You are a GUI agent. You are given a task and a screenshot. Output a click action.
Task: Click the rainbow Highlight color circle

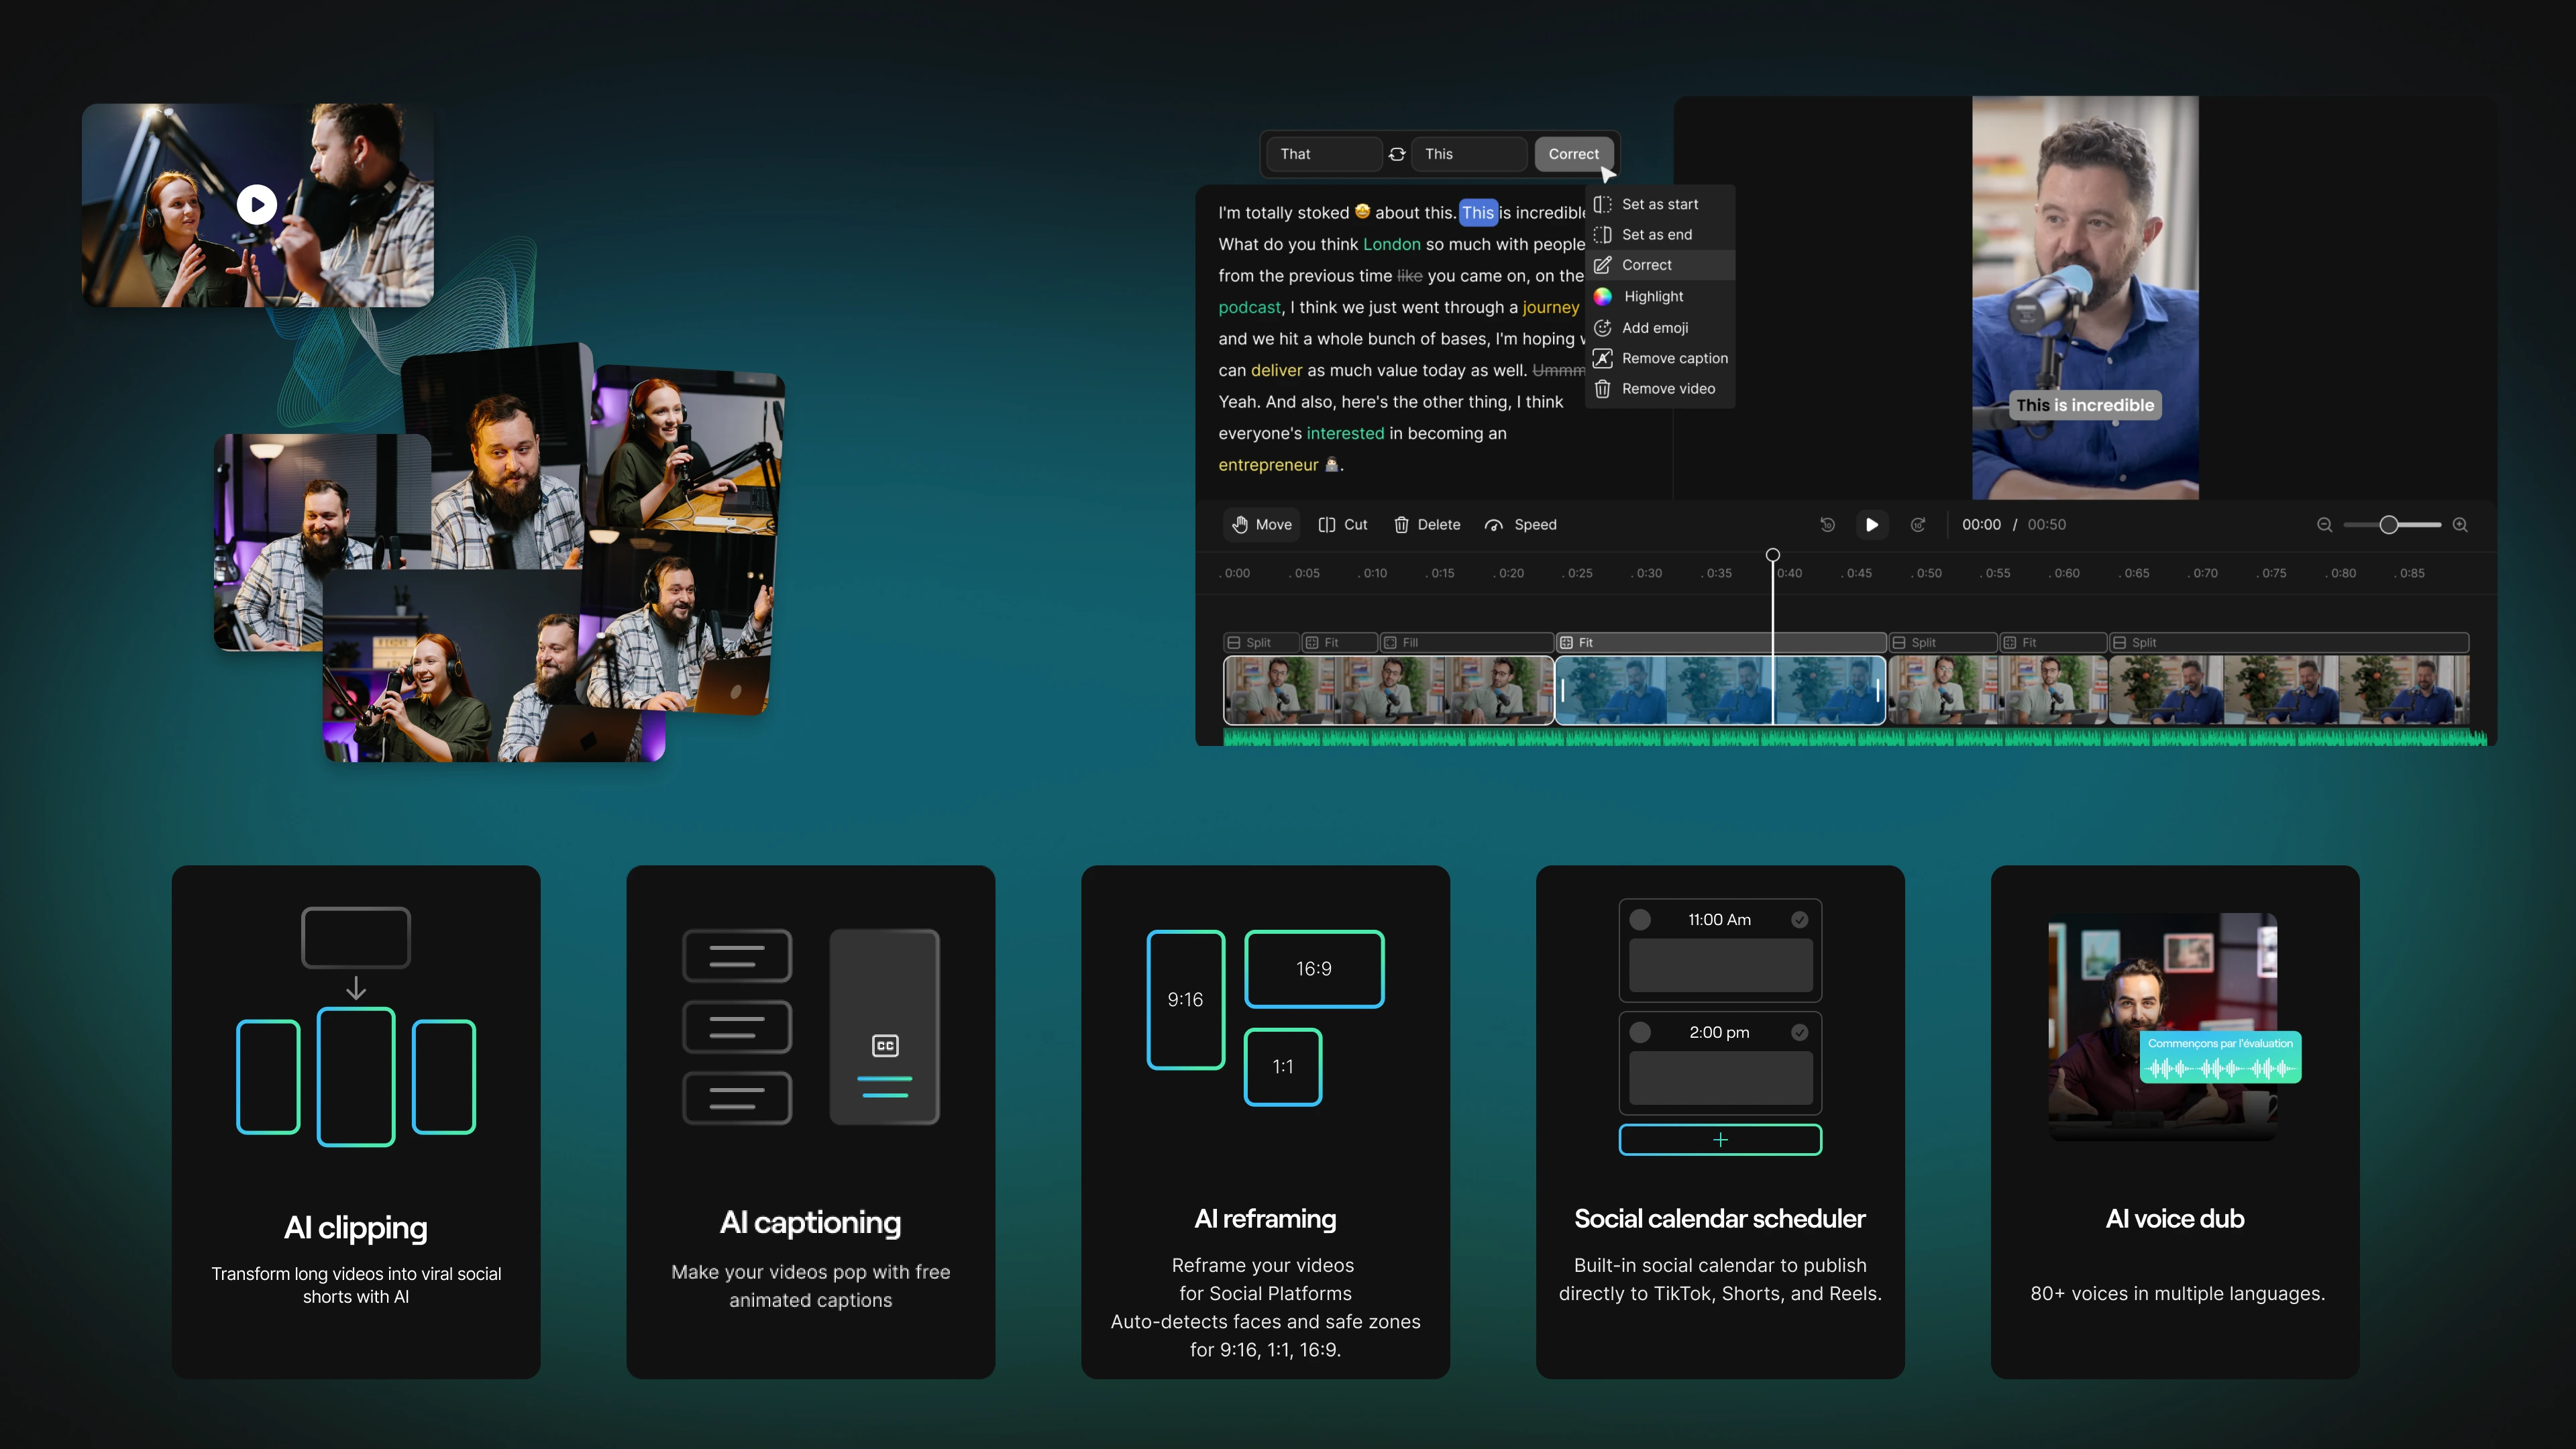(x=1602, y=296)
